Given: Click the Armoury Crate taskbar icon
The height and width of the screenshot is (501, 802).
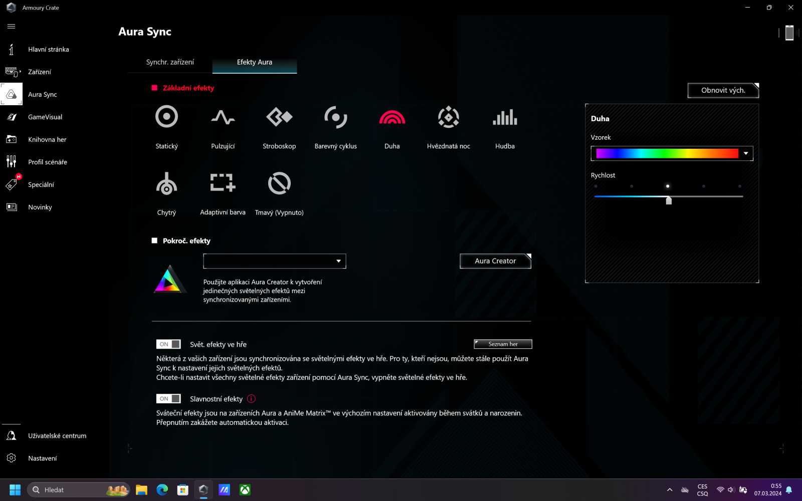Looking at the screenshot, I should [x=203, y=490].
